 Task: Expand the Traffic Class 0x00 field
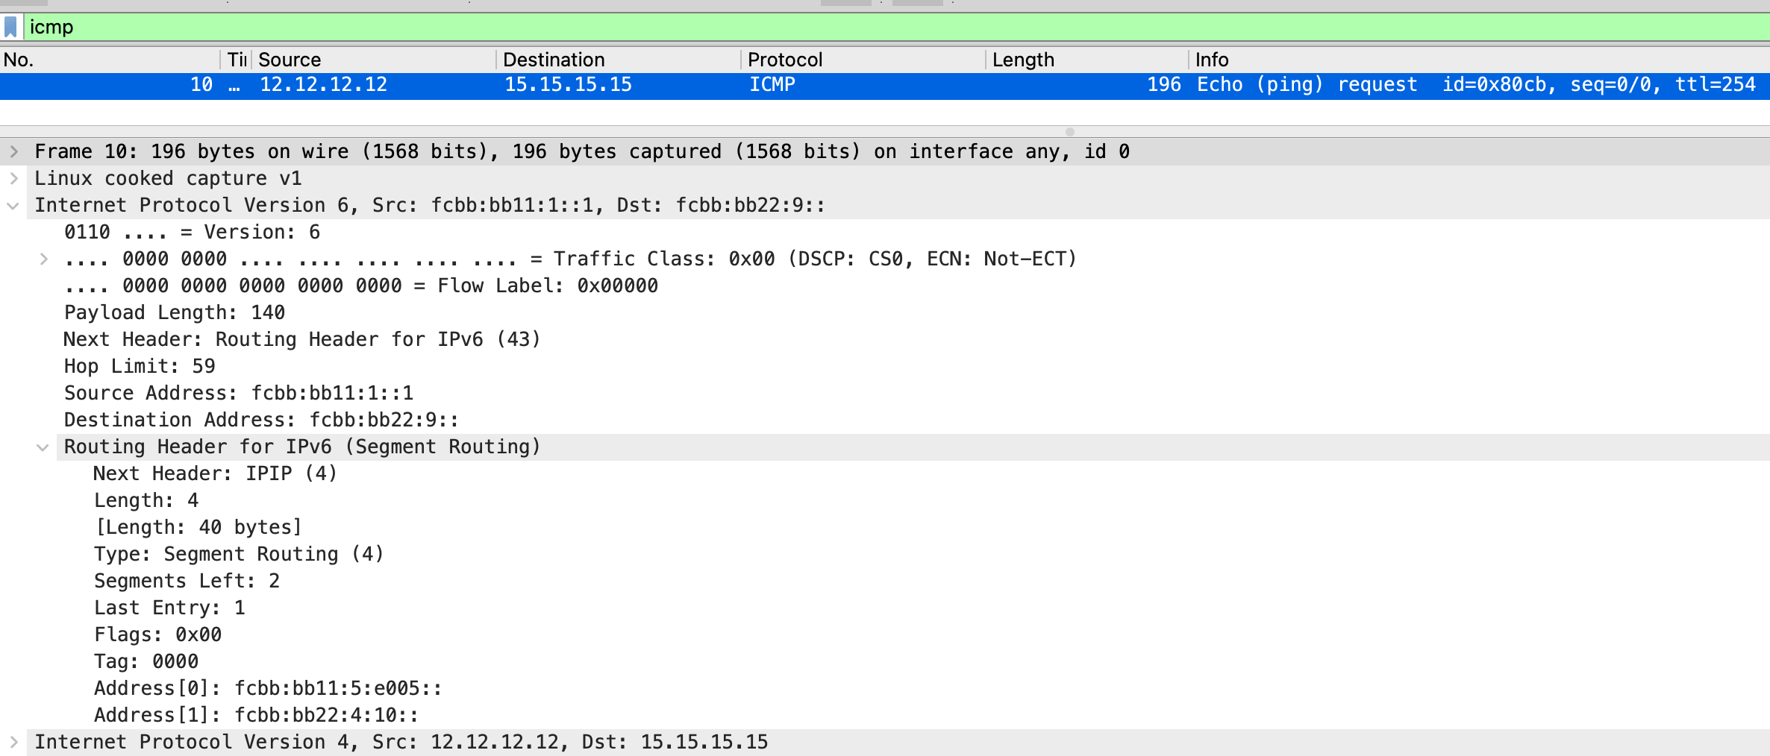43,259
